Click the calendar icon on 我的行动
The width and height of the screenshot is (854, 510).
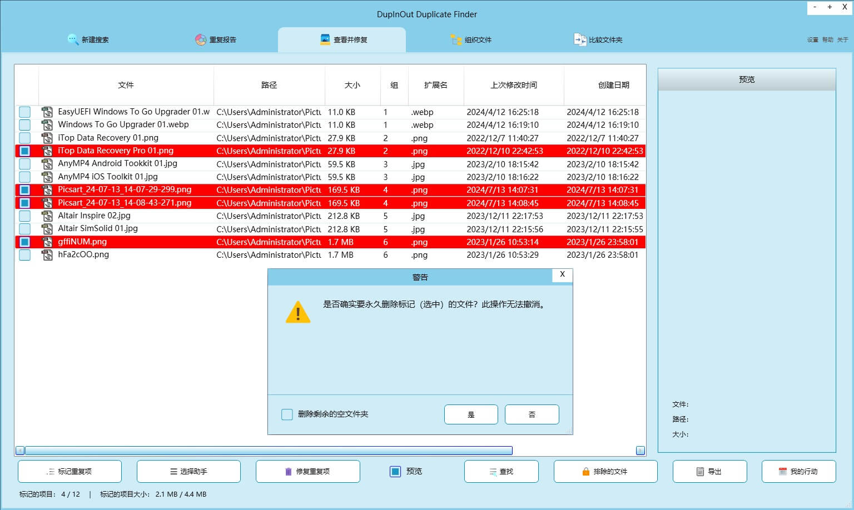[783, 472]
